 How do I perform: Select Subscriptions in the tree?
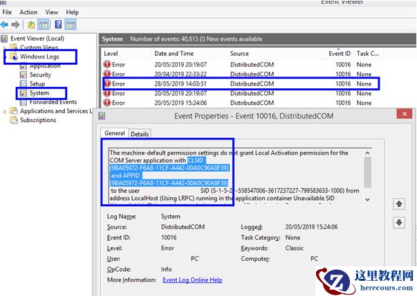[x=38, y=120]
